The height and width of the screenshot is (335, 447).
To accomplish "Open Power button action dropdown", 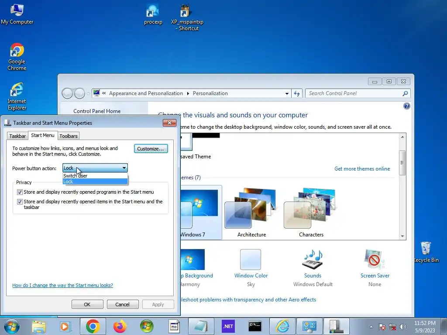I will coord(95,168).
